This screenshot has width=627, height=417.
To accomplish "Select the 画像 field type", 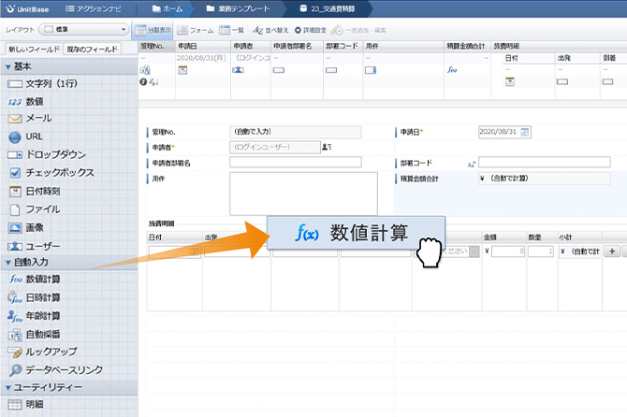I will 25,228.
